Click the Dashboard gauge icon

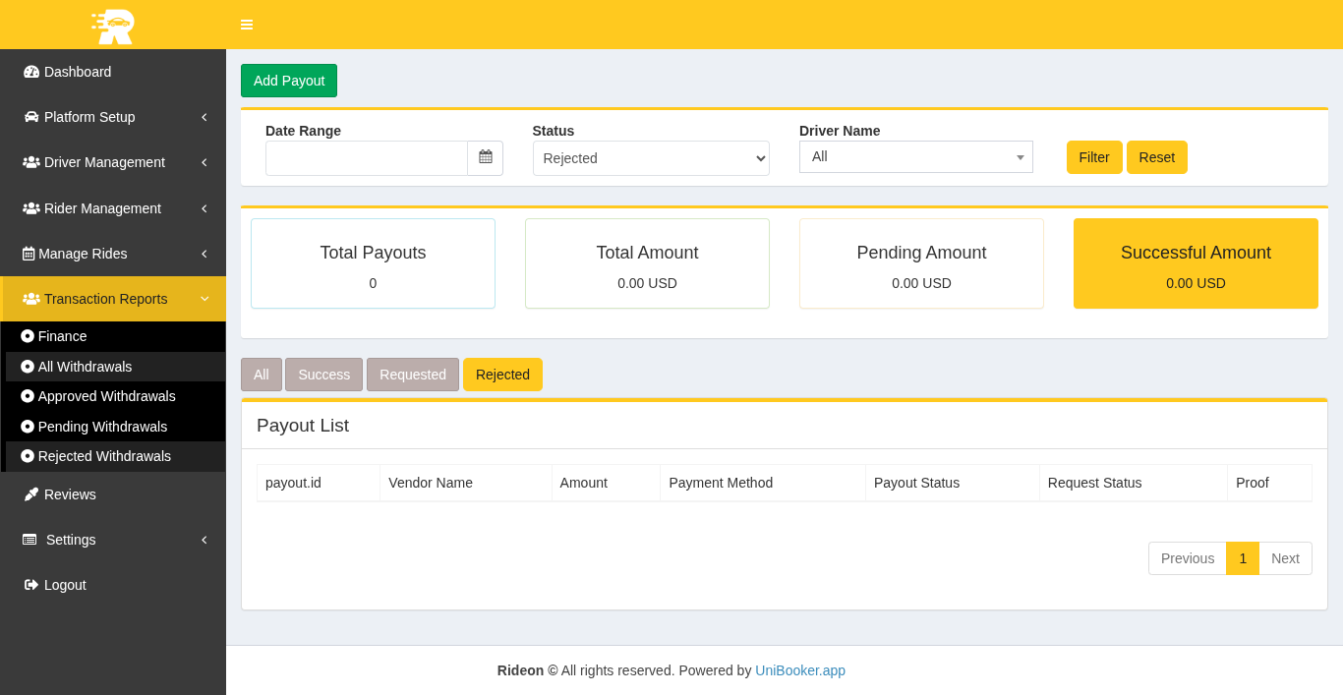click(x=31, y=72)
